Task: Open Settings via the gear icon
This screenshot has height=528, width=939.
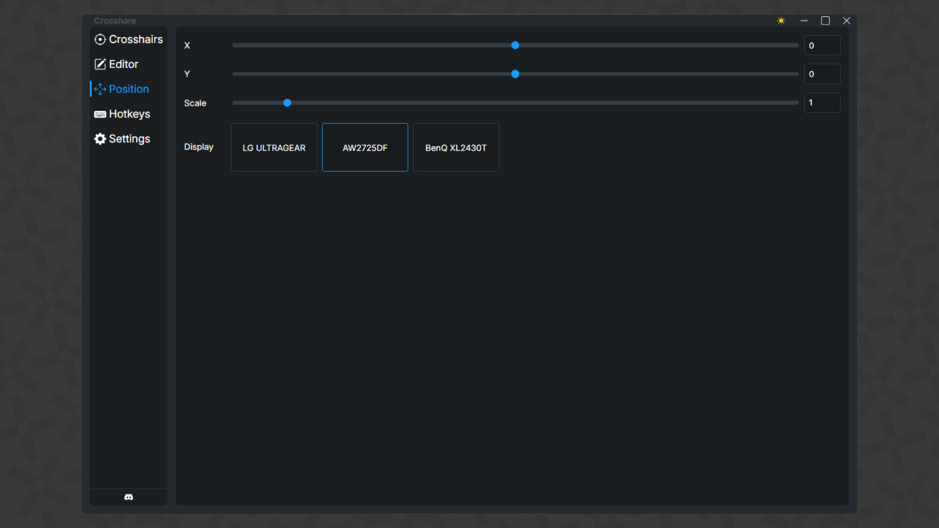Action: pyautogui.click(x=100, y=139)
